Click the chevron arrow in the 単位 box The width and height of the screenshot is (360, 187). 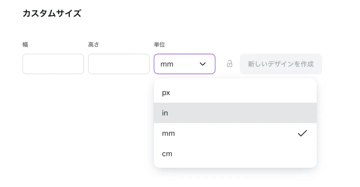click(202, 64)
